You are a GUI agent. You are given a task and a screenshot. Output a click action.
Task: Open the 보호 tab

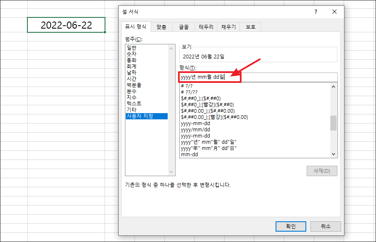point(250,27)
